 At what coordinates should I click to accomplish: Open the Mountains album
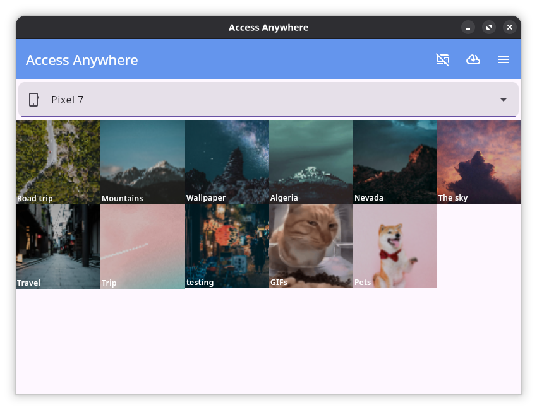pos(142,162)
